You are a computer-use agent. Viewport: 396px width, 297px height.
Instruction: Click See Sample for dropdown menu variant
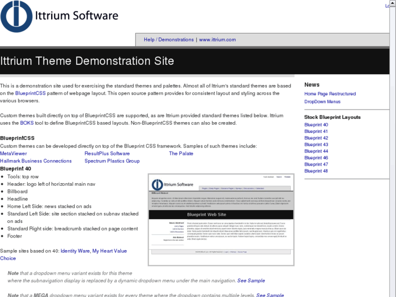(x=251, y=281)
